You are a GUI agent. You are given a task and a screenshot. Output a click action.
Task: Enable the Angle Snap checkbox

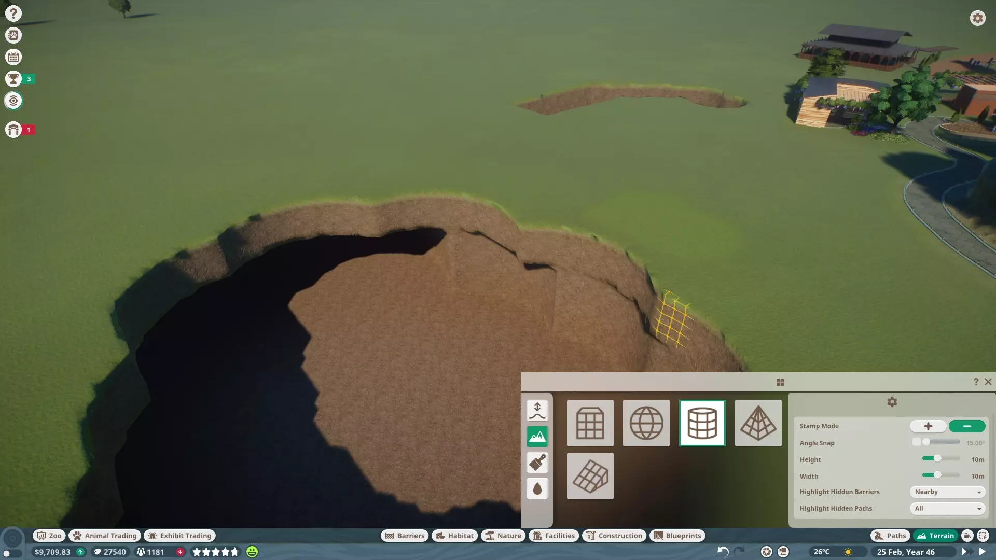point(916,442)
